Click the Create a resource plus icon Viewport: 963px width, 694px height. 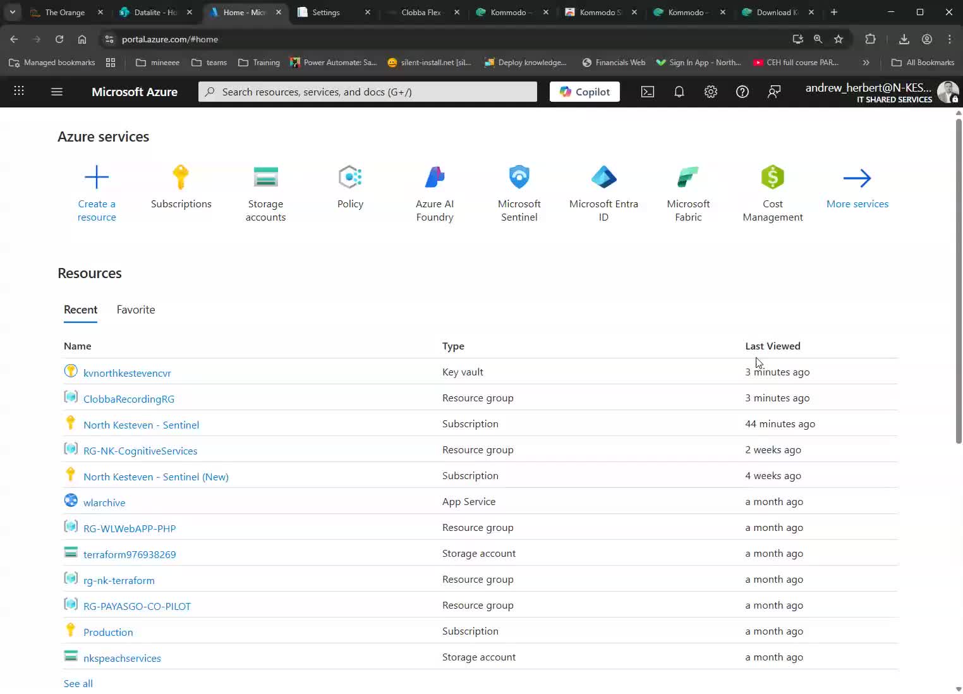coord(97,177)
